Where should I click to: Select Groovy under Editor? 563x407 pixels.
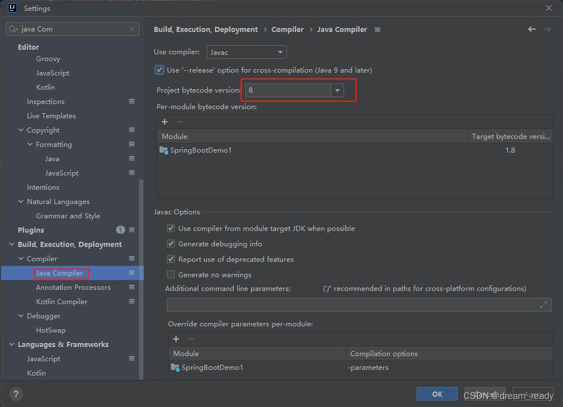[48, 59]
